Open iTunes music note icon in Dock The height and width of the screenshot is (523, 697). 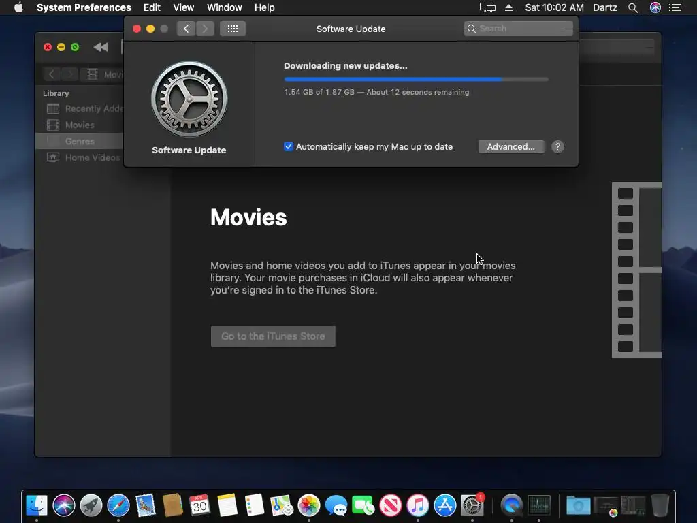pos(417,505)
